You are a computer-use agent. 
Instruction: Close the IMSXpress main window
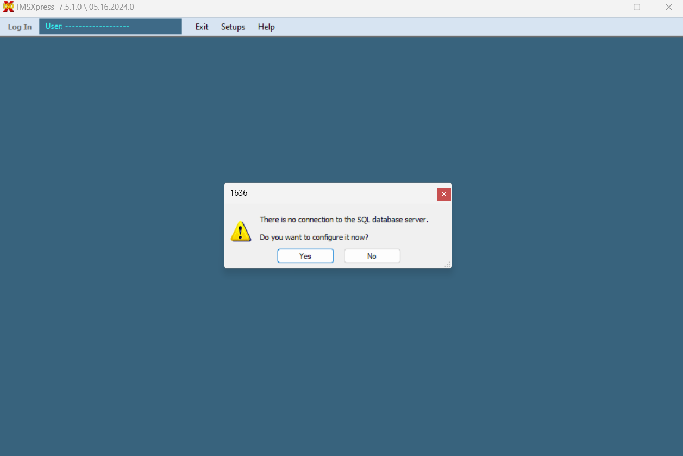point(669,7)
